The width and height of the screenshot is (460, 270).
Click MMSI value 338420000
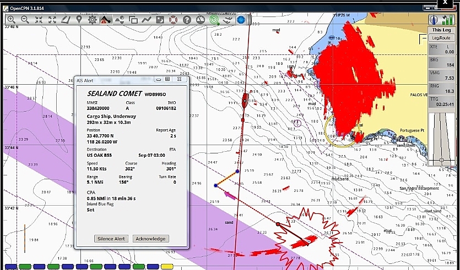click(x=98, y=108)
